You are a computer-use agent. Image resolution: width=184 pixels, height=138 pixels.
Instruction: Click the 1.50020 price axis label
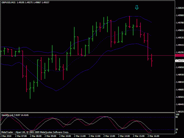tap(180, 8)
